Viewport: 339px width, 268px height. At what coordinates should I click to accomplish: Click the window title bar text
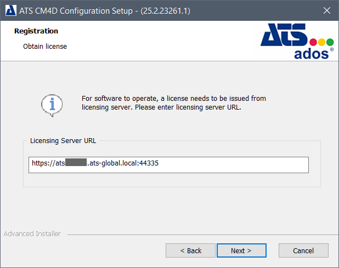(x=105, y=10)
